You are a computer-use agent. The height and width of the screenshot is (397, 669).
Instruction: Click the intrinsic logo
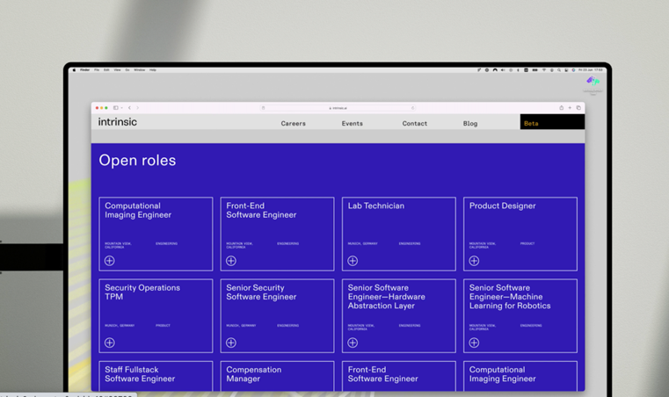point(118,122)
